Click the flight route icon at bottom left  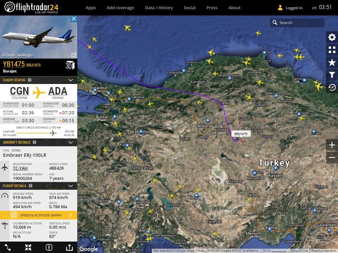click(x=8, y=247)
